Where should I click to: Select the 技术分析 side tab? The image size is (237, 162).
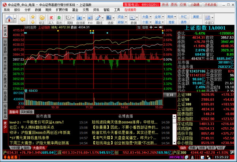[x=5, y=59]
